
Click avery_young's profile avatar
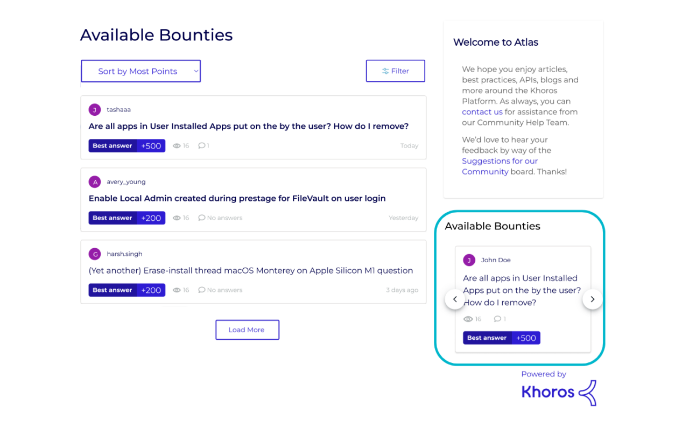(x=95, y=181)
